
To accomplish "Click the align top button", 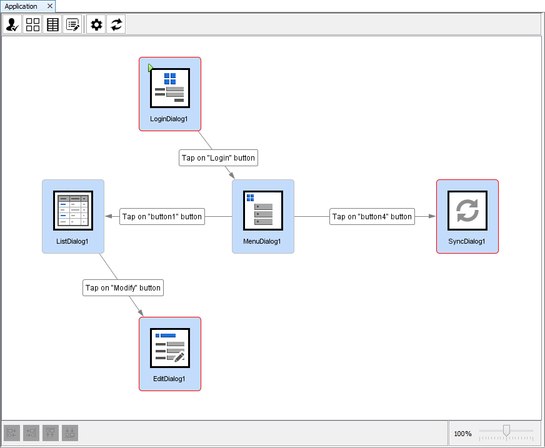I will [x=51, y=432].
